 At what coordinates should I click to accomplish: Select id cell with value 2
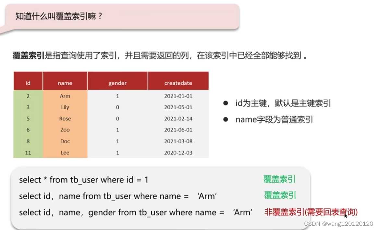pos(28,96)
